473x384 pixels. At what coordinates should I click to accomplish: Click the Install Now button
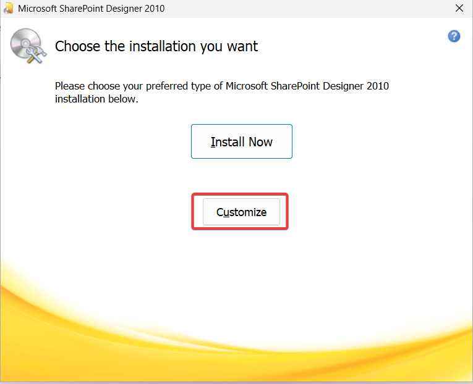242,141
